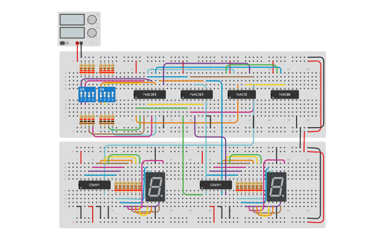The width and height of the screenshot is (384, 240).
Task: Click the power supply lower knob
Action: (x=92, y=33)
